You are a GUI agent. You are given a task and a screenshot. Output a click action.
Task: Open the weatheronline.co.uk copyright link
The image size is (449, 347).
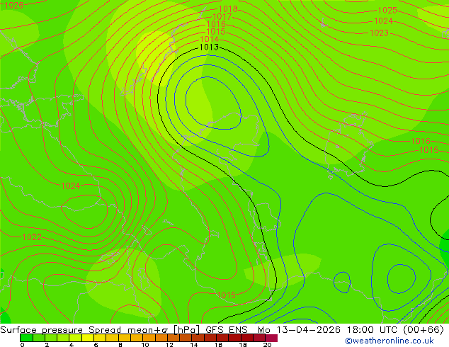click(x=390, y=341)
